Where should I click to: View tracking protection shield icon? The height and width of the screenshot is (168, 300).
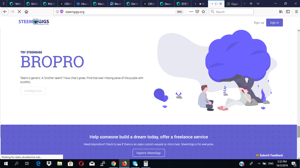pos(62,12)
